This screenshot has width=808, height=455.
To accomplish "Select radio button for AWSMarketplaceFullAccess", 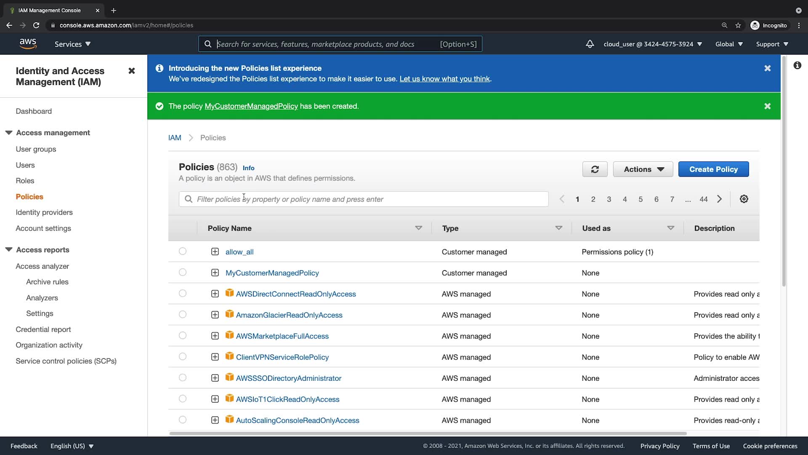I will 182,336.
